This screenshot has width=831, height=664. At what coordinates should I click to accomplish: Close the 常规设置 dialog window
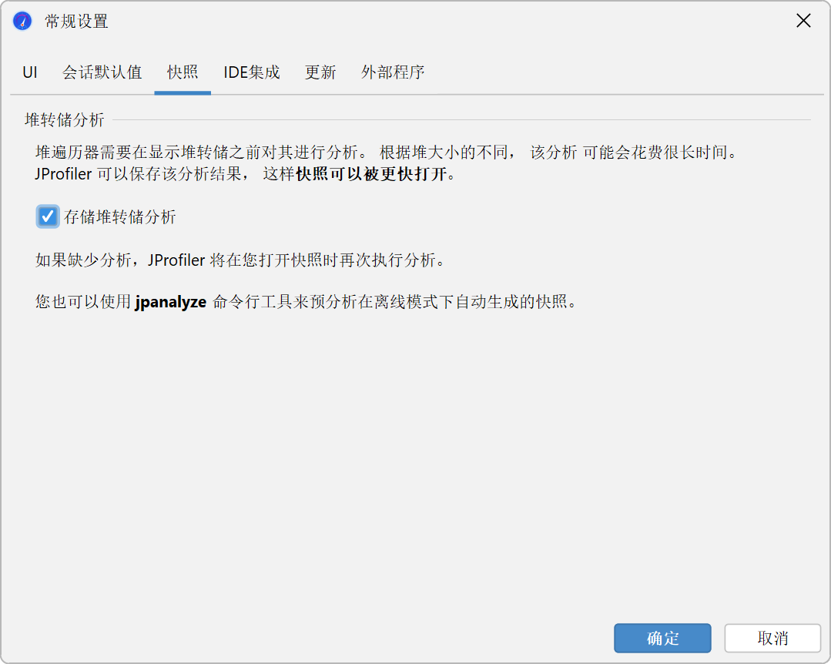click(803, 21)
